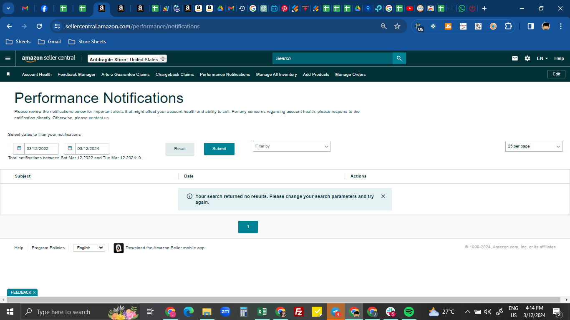Open Manage All Inventory

(x=277, y=75)
